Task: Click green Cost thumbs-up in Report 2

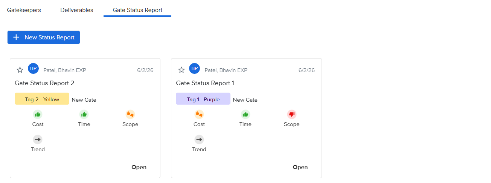Action: click(x=38, y=114)
